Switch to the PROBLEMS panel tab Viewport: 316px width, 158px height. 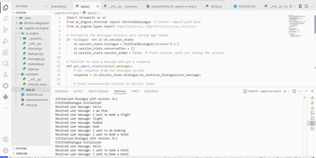tap(62, 91)
